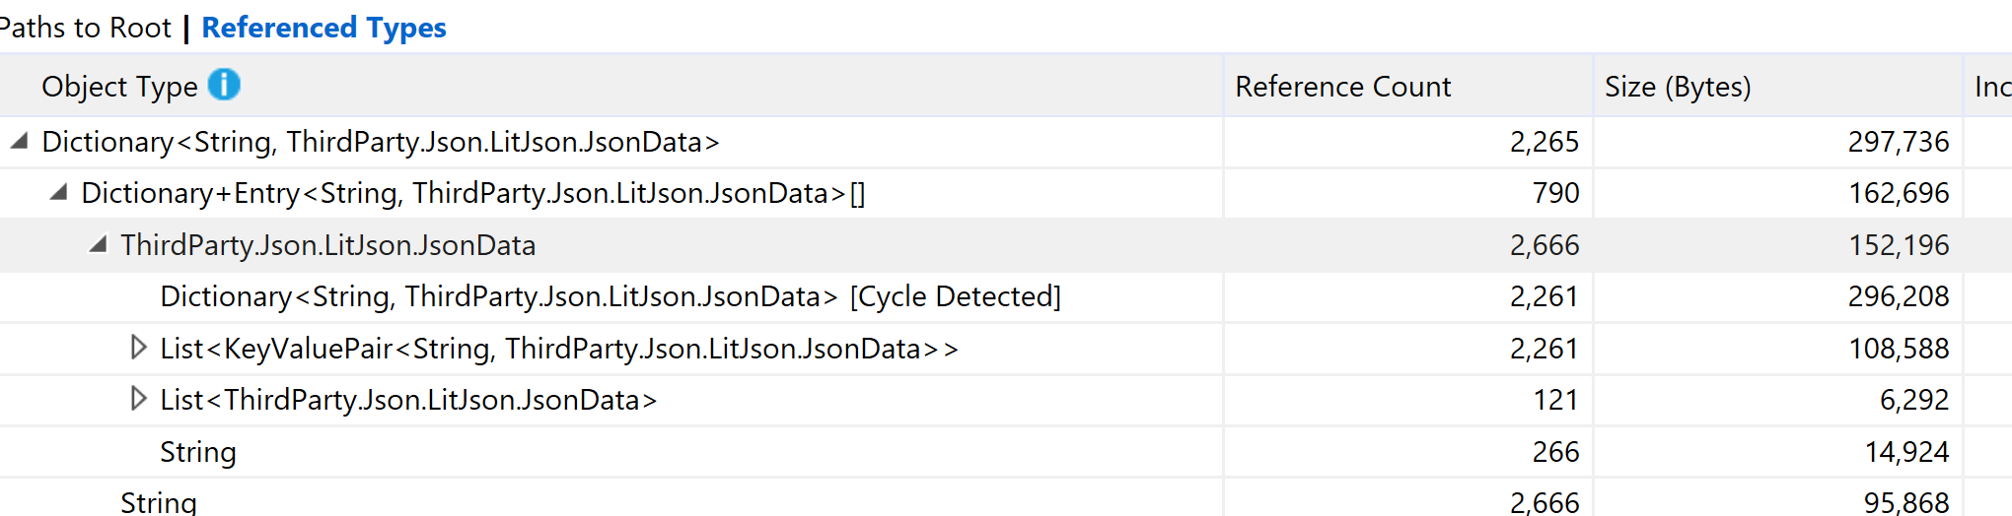Screen dimensions: 2012x516
Task: Click the 790 reference count cell
Action: pyautogui.click(x=1555, y=193)
